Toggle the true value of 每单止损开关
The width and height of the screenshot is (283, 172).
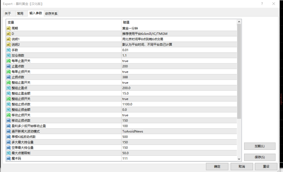(125, 72)
